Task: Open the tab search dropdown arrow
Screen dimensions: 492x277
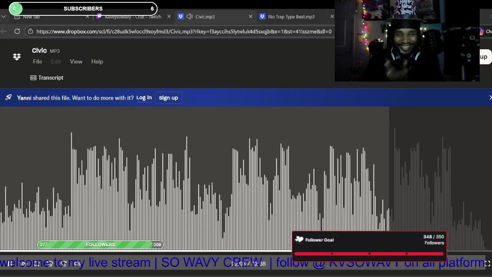Action: tap(3, 17)
